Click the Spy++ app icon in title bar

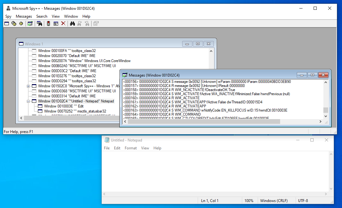[x=8, y=8]
